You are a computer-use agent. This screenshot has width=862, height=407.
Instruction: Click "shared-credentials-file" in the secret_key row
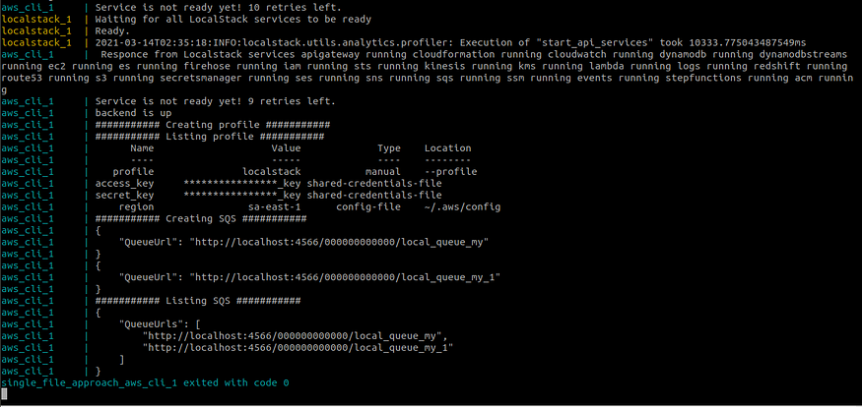[x=374, y=196]
